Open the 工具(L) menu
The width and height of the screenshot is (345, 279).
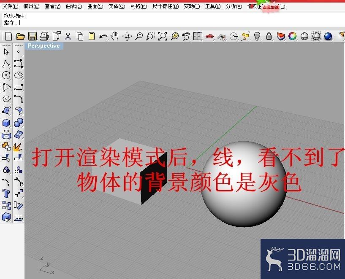212,6
